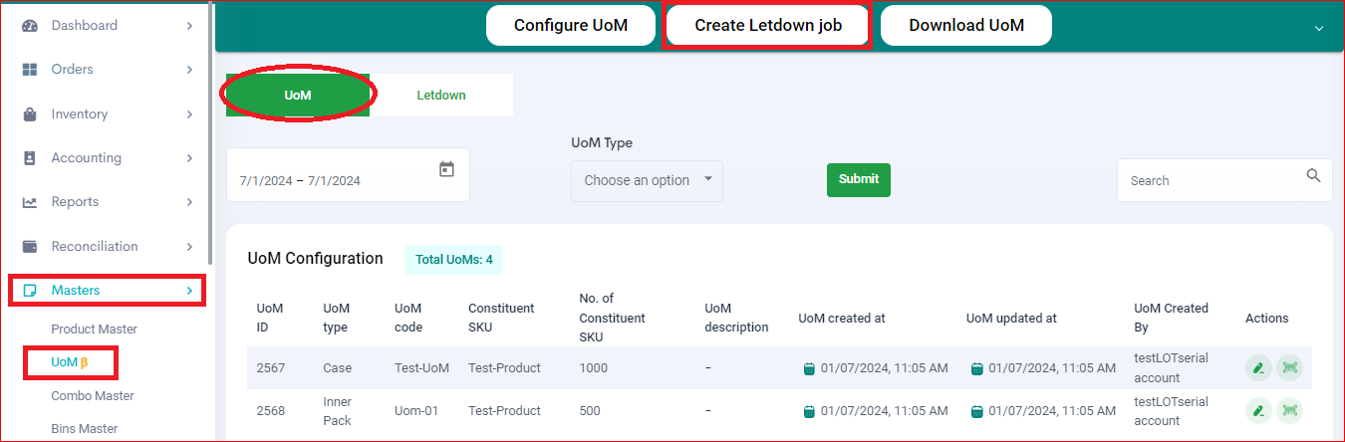Expand the top-right header chevron

(1319, 28)
